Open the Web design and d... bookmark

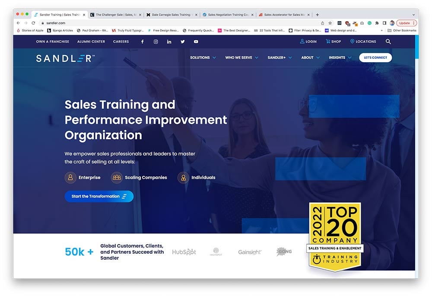tap(341, 30)
